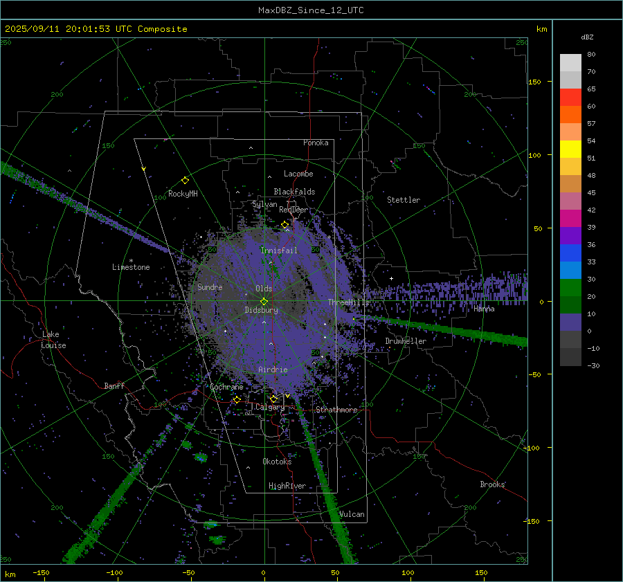Image resolution: width=623 pixels, height=582 pixels.
Task: Click the asterisk marker above Limestone
Action: coord(131,261)
